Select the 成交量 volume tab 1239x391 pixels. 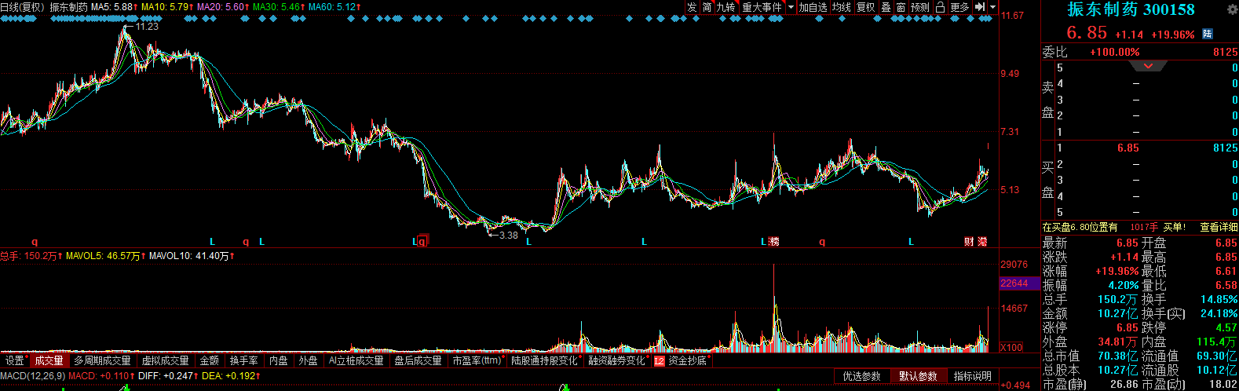coord(49,360)
